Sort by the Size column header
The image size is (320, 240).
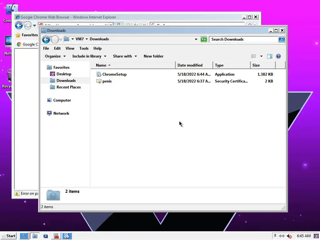click(263, 65)
